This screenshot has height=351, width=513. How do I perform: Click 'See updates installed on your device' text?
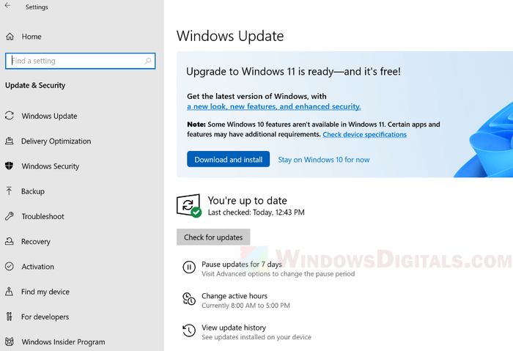[256, 337]
